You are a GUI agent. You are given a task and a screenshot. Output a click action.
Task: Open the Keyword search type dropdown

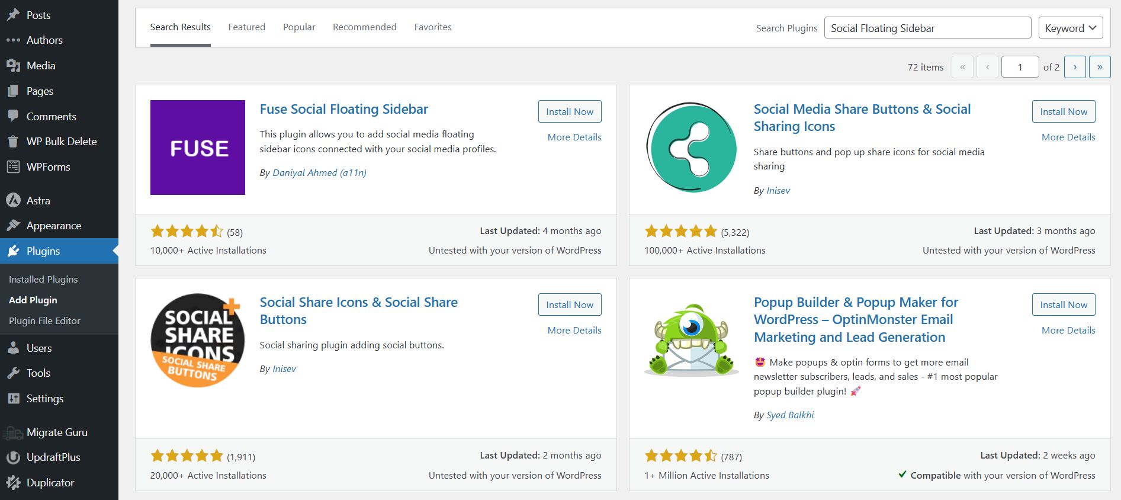point(1071,28)
